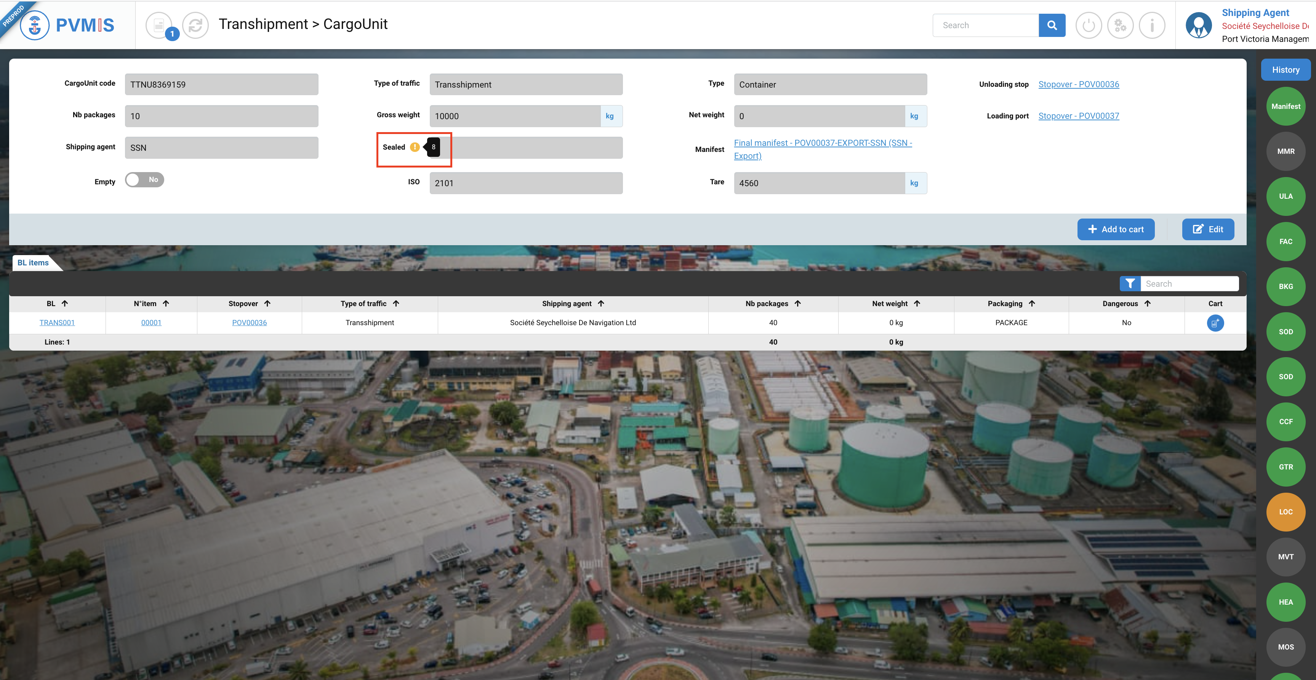Click the orange LOC status circle
1316x680 pixels.
click(1286, 512)
